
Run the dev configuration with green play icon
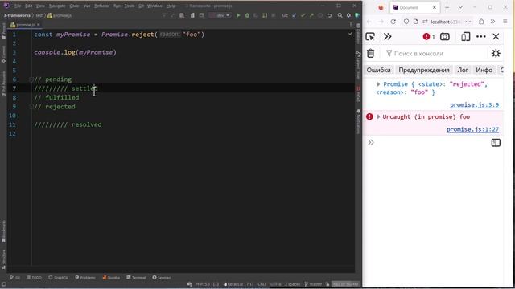point(238,15)
